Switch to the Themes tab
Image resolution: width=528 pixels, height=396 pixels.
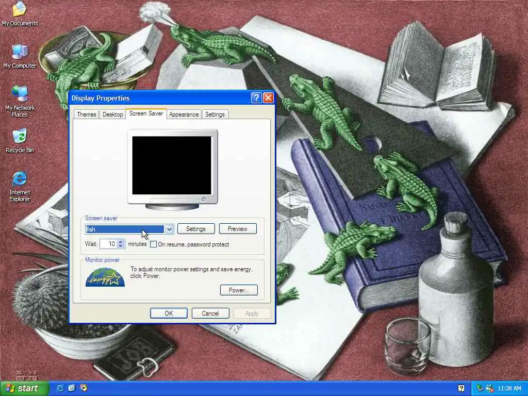[x=87, y=114]
